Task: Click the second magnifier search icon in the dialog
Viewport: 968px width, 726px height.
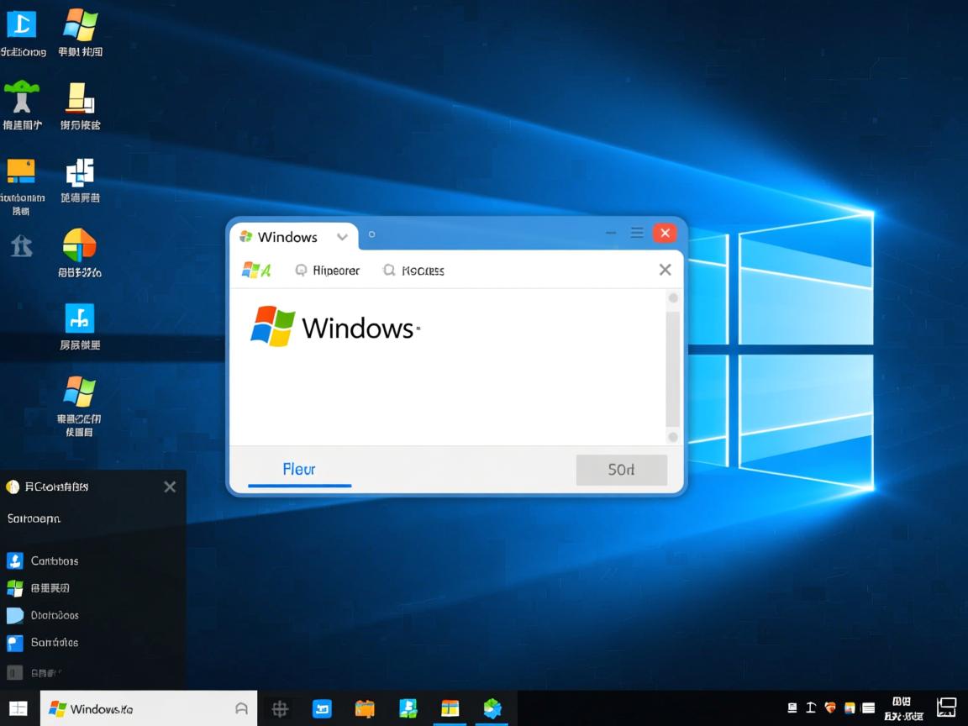Action: click(388, 270)
